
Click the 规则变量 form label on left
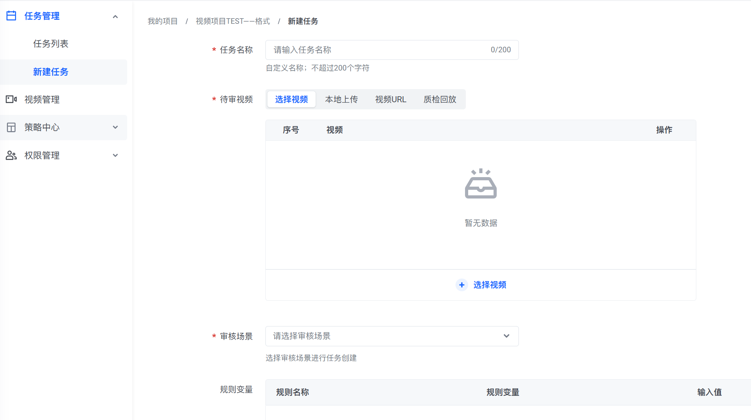(x=236, y=389)
